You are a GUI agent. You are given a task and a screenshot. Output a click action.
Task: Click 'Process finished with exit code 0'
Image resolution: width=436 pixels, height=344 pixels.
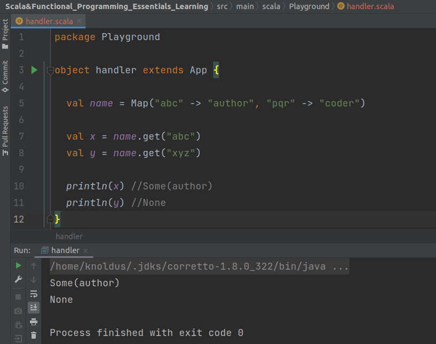pyautogui.click(x=146, y=333)
